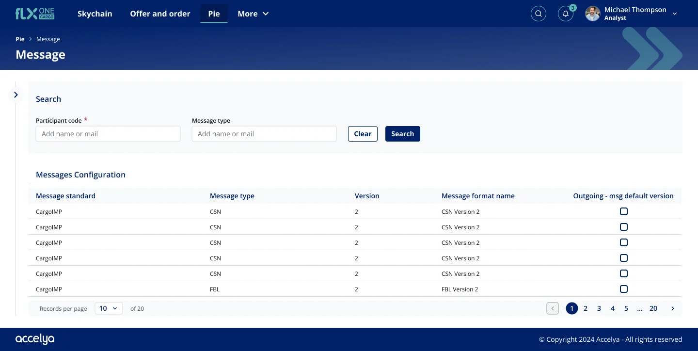Click the Outgoing - msg default version header
The height and width of the screenshot is (351, 698).
623,196
